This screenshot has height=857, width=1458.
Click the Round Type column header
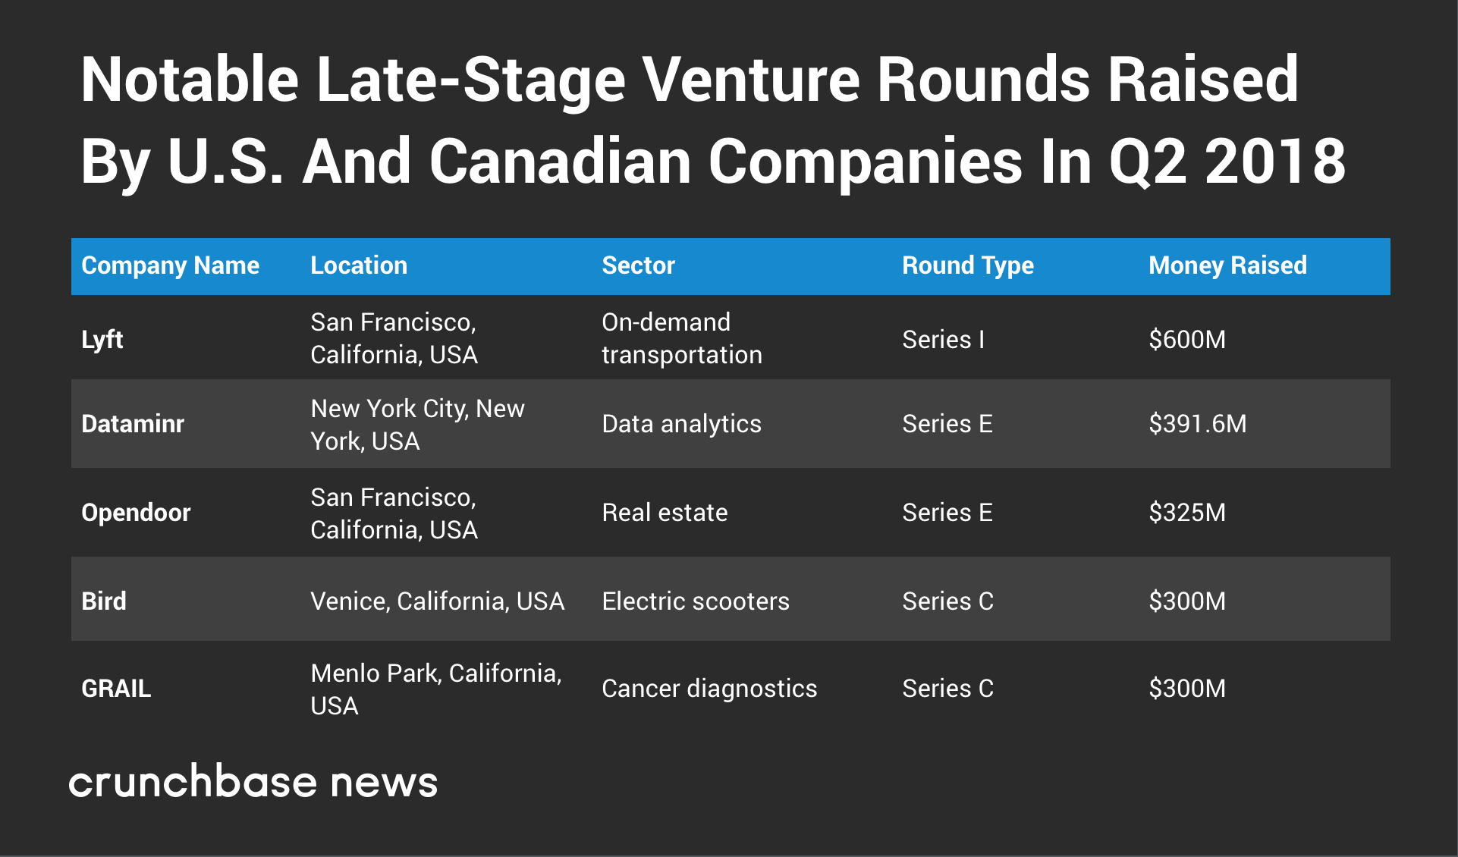[x=967, y=265]
